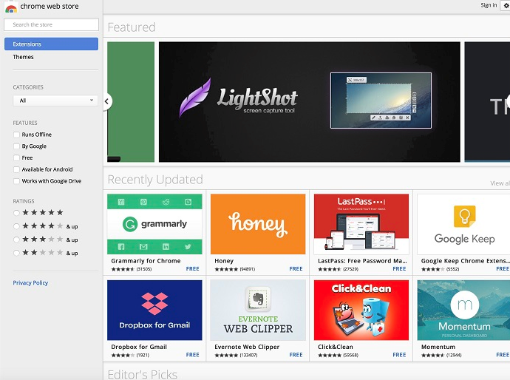Viewport: 510px width, 380px height.
Task: Open the Privacy Policy link
Action: [x=30, y=282]
